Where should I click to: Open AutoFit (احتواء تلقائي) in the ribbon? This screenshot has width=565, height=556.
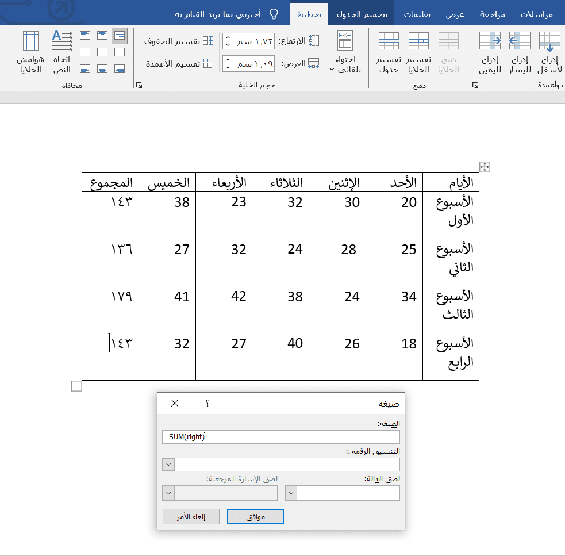coord(345,52)
